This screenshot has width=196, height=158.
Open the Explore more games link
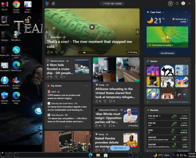coord(178,102)
